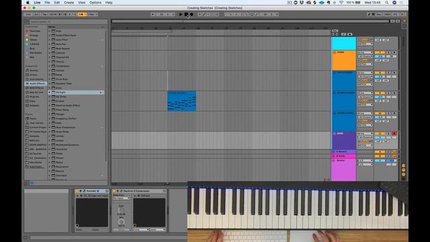The image size is (430, 242).
Task: Click the Ext sync button
Action: [36, 14]
